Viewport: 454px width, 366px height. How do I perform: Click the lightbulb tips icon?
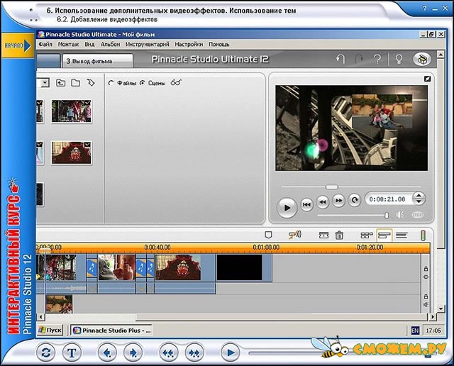point(399,59)
